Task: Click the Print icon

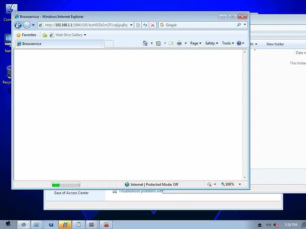Action: click(179, 43)
